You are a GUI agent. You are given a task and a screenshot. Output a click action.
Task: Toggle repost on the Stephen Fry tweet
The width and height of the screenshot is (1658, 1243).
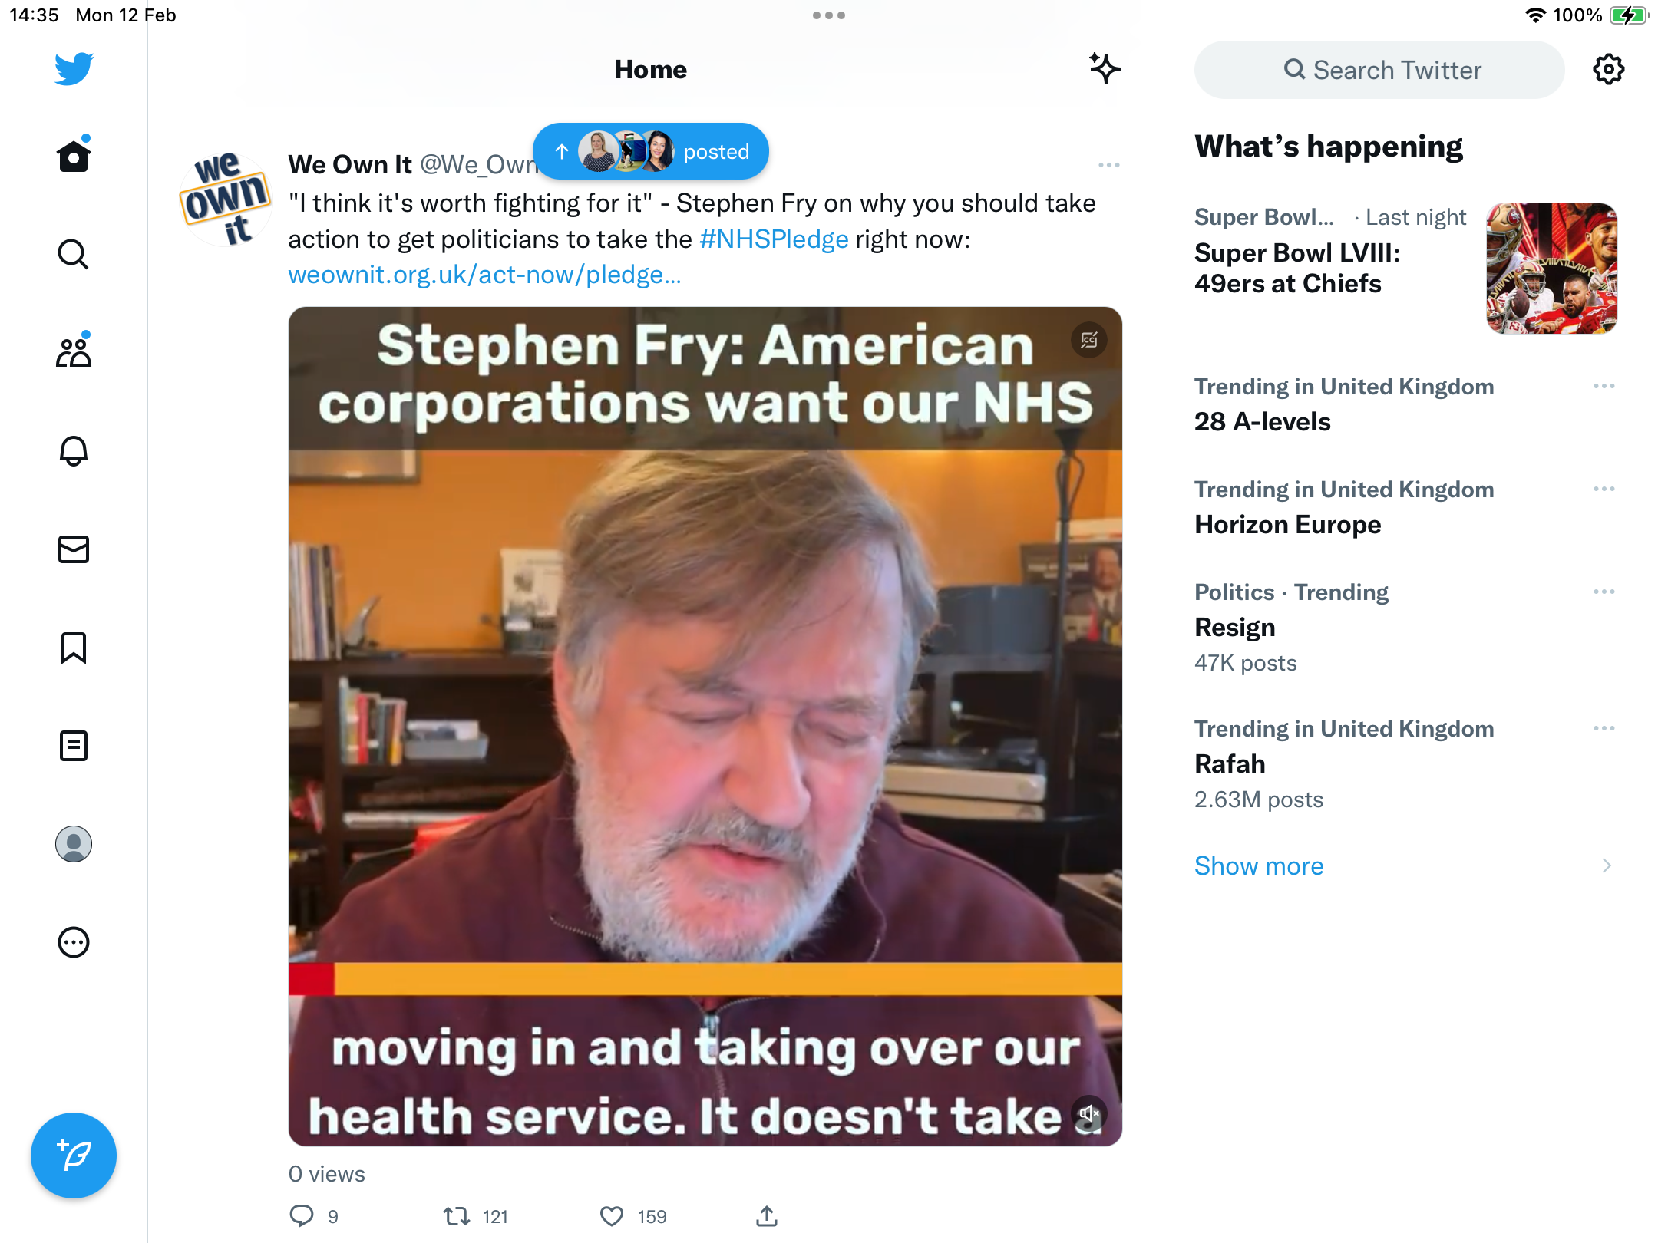click(x=457, y=1216)
